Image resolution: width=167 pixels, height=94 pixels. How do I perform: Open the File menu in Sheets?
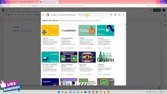pos(7,11)
